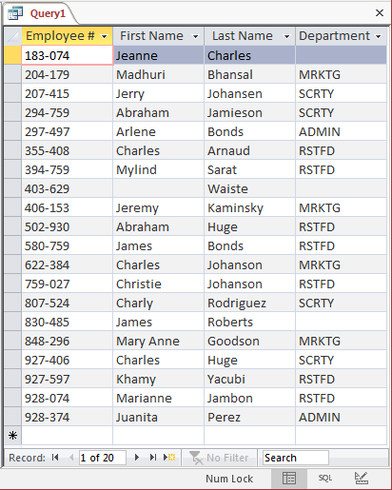
Task: Click the Search box in navigation bar
Action: tap(296, 458)
